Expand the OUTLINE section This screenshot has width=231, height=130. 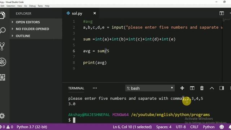click(x=36, y=36)
